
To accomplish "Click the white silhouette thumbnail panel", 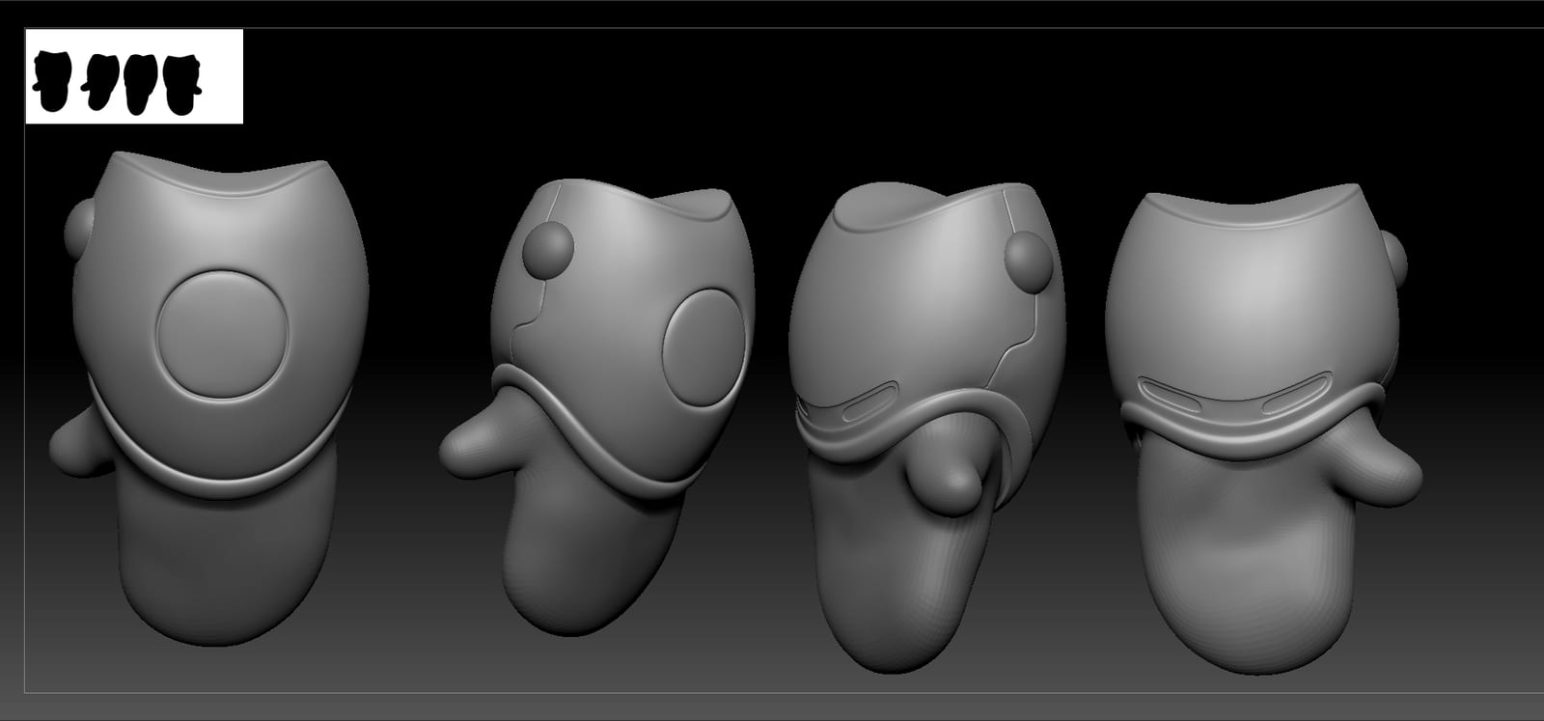I will (134, 77).
